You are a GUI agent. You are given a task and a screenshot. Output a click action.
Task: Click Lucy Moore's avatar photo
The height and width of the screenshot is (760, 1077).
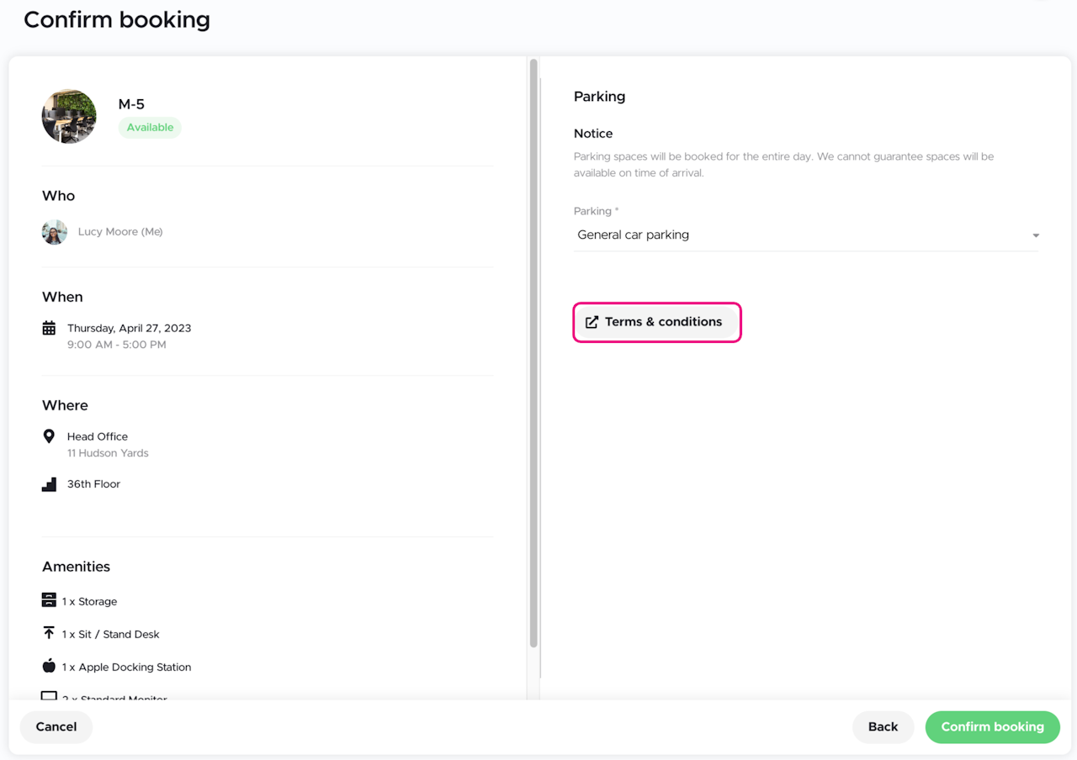(x=55, y=232)
